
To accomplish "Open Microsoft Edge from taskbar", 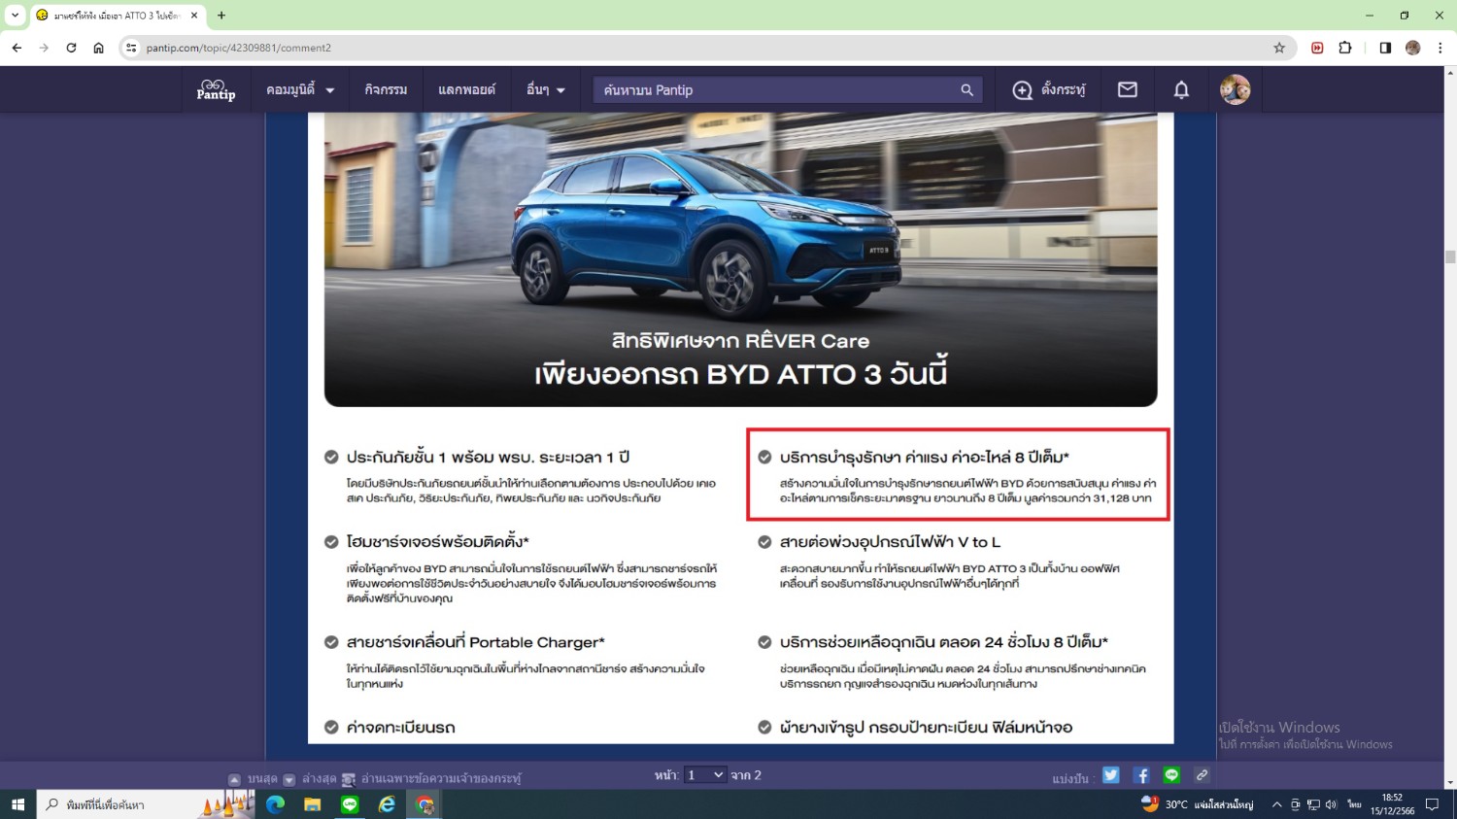I will click(x=276, y=804).
